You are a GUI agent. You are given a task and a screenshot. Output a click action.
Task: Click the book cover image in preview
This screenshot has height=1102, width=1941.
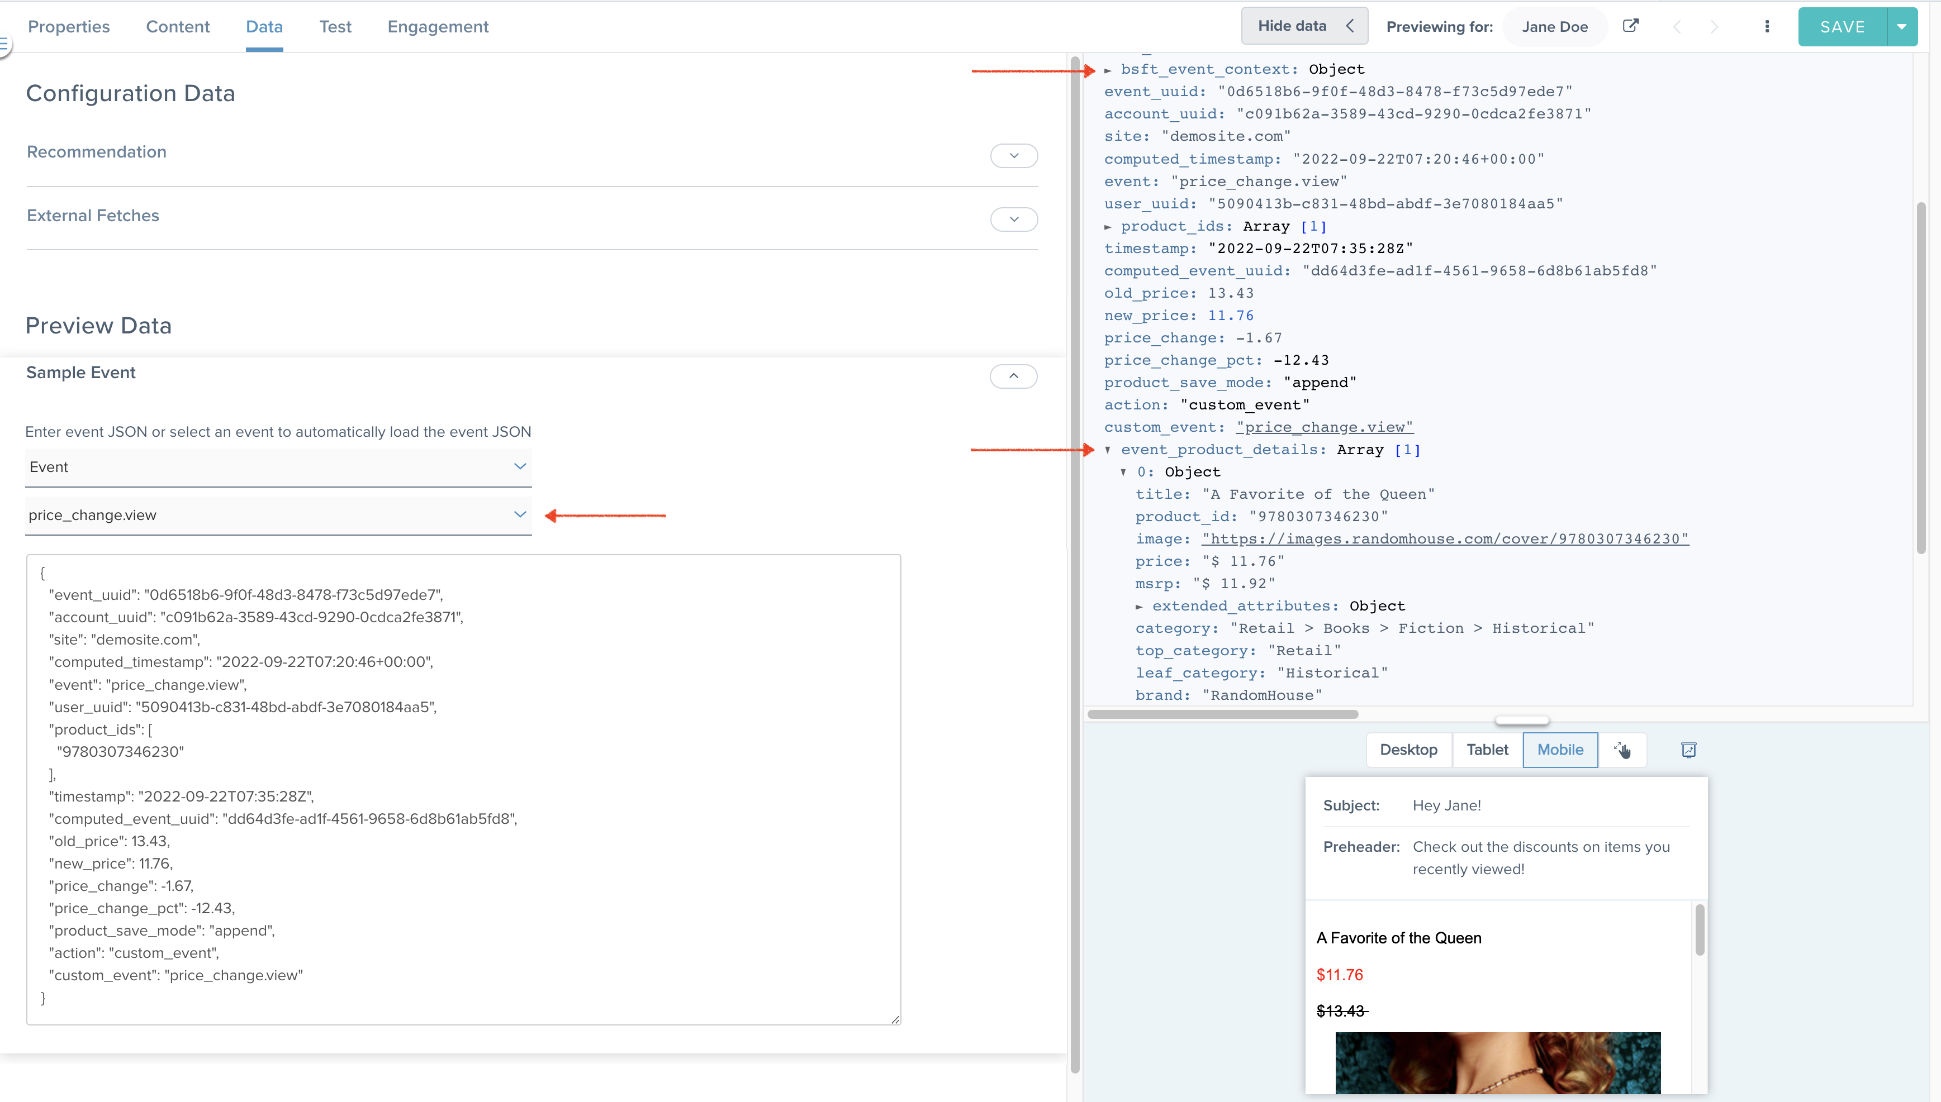coord(1497,1063)
